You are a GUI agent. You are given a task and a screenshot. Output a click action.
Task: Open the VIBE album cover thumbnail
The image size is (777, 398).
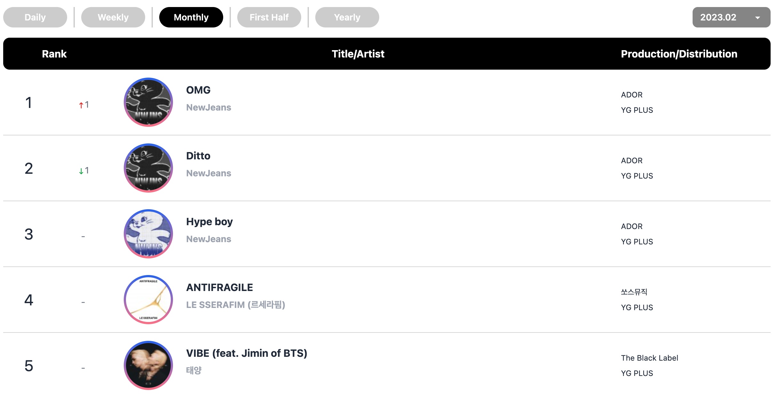click(148, 365)
